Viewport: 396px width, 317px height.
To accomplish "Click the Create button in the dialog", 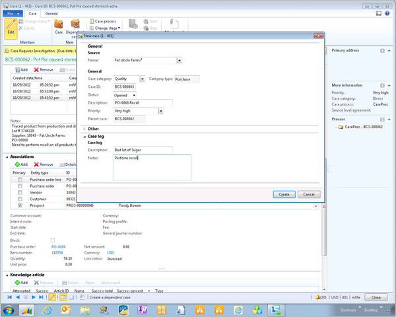I will [x=283, y=195].
